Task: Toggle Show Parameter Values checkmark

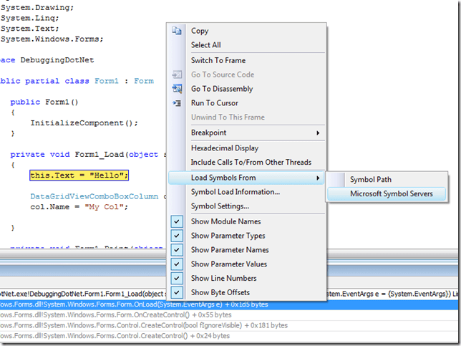Action: coord(178,264)
